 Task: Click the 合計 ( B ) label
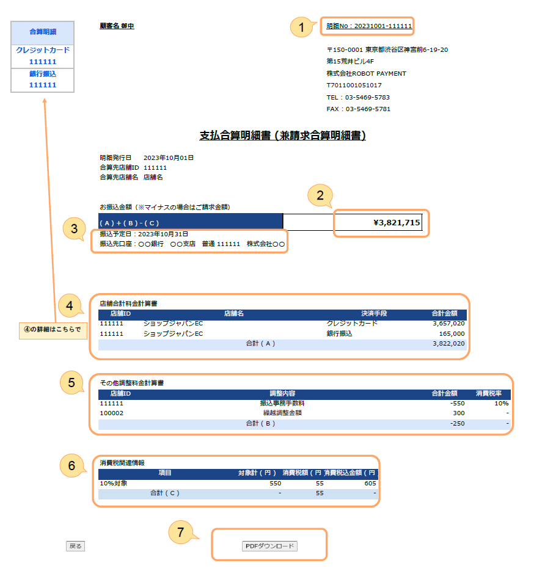coord(261,424)
